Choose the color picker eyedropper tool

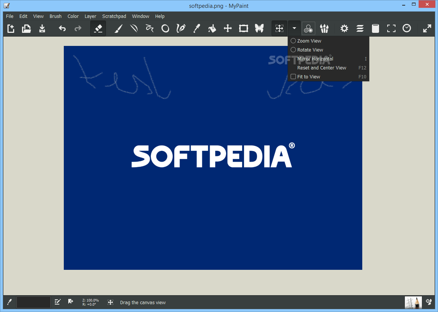(x=197, y=28)
